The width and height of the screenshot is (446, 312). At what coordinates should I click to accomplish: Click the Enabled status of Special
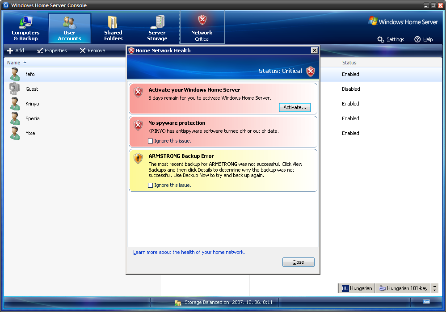point(350,118)
